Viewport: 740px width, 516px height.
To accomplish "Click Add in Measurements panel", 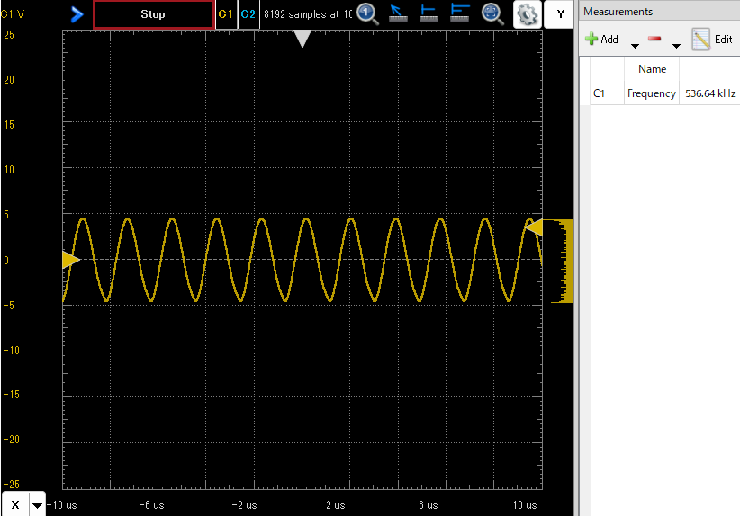I will point(601,40).
